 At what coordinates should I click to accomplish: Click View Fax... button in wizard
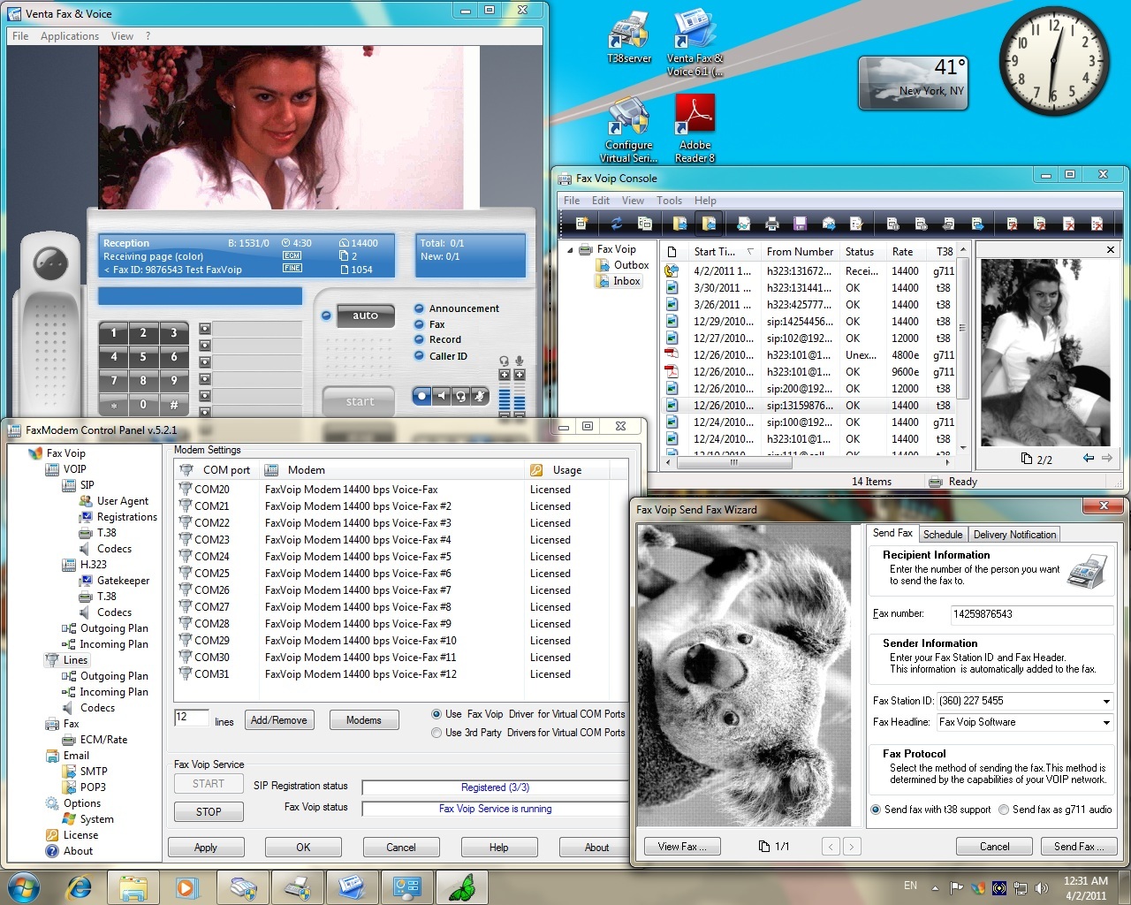tap(682, 846)
